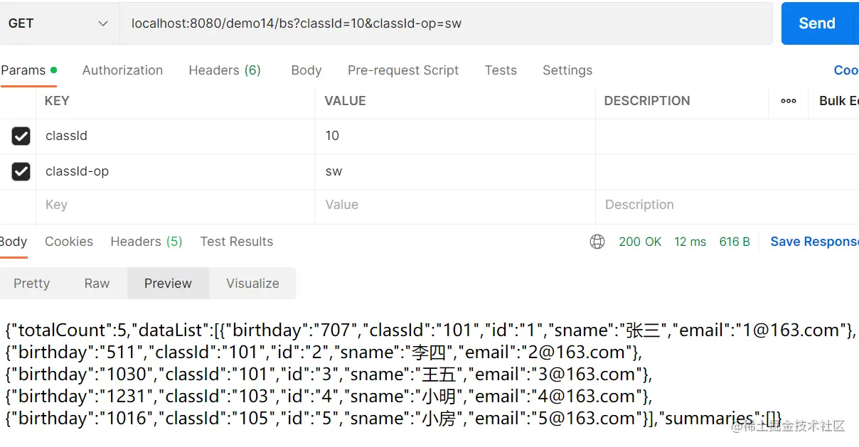Screen dimensions: 859x447
Task: Switch response view to Pretty
Action: (x=32, y=284)
